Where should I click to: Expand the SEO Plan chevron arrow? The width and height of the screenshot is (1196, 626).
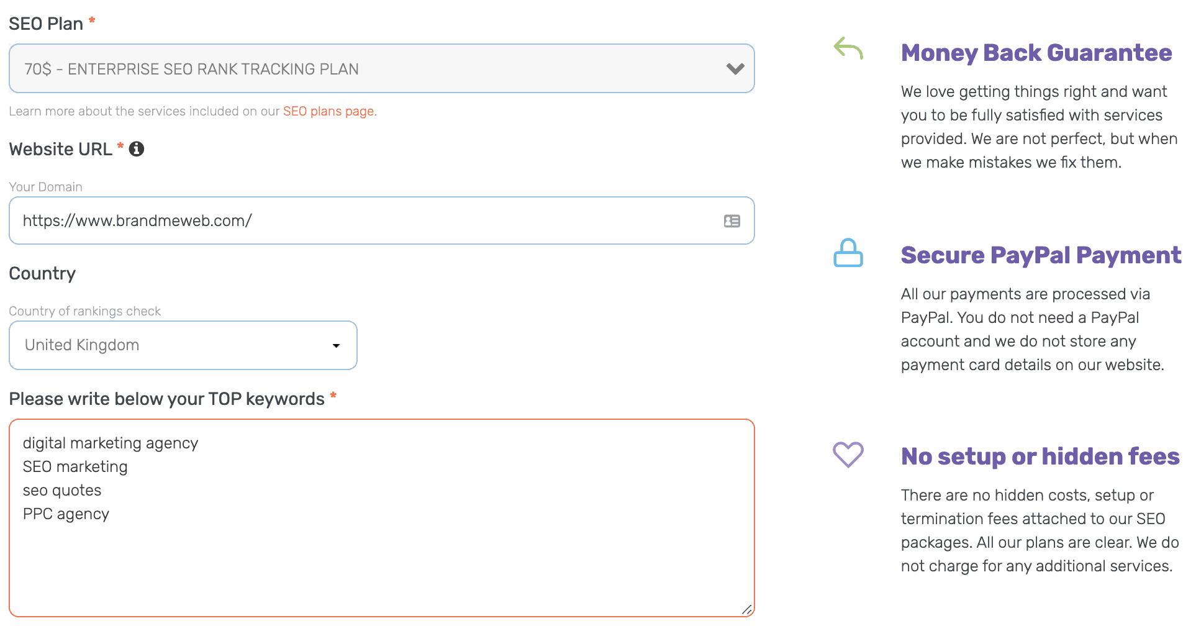point(735,69)
